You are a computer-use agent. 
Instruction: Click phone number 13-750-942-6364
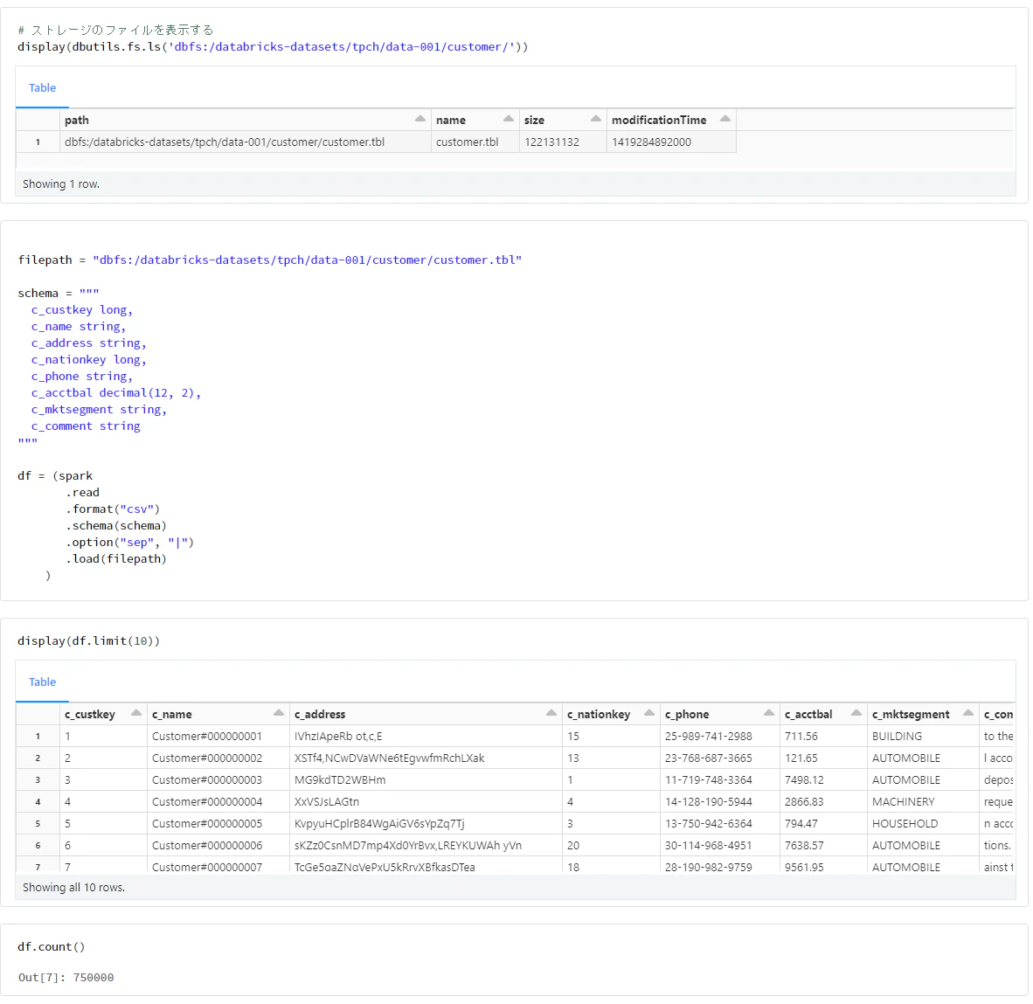click(x=719, y=823)
